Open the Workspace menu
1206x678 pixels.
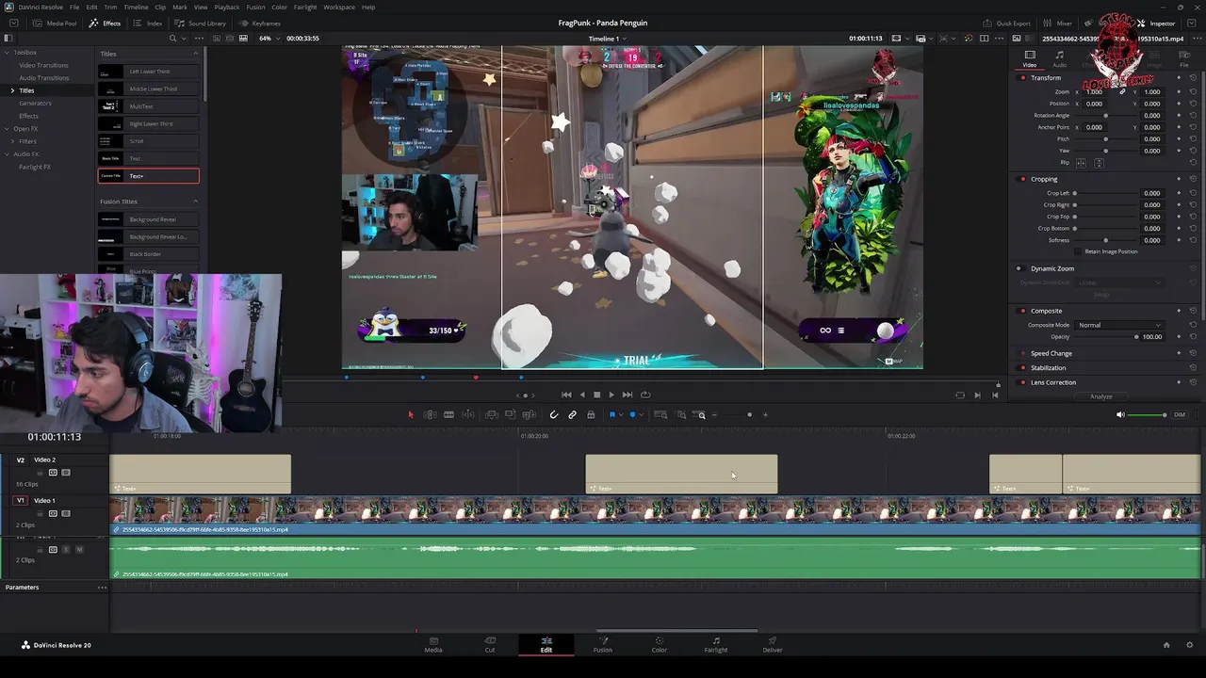click(339, 7)
